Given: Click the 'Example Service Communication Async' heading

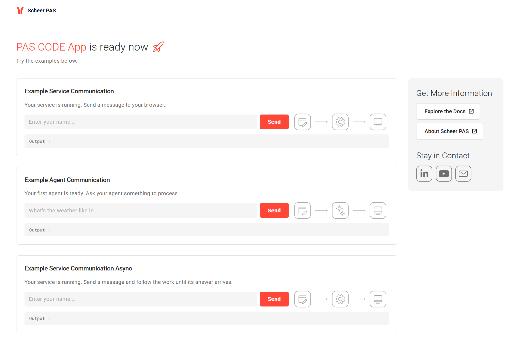Looking at the screenshot, I should 78,268.
